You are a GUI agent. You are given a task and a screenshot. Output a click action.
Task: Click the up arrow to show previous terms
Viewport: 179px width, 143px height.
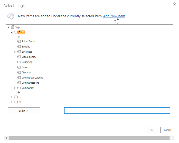click(x=19, y=37)
